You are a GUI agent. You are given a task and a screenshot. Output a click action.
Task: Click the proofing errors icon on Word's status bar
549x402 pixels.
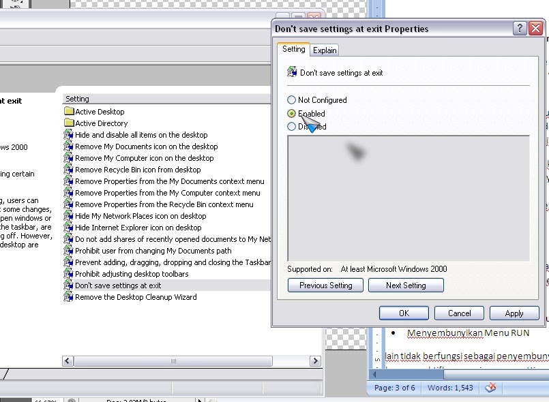[490, 387]
